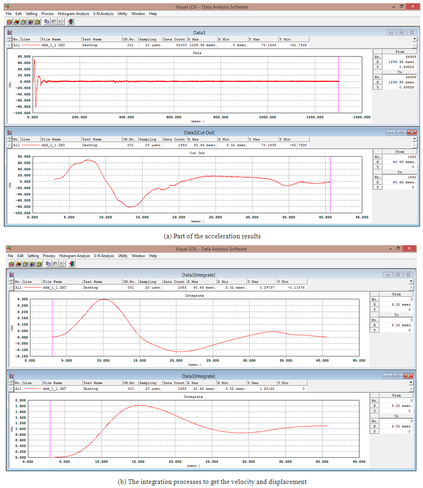423x488 pixels.
Task: Click the Visual LOG app icon in the top title bar
Action: [8, 6]
